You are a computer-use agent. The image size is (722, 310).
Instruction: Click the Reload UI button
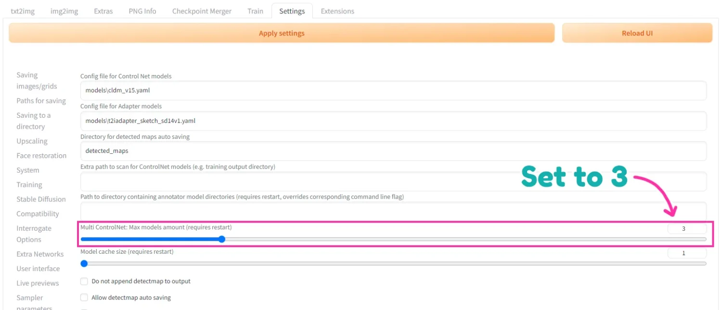[x=637, y=33]
